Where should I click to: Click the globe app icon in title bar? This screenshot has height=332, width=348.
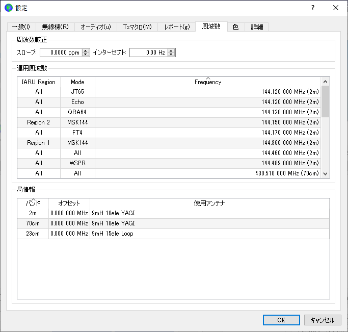click(9, 8)
